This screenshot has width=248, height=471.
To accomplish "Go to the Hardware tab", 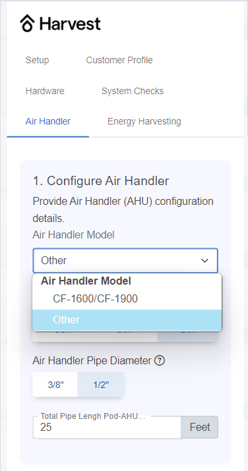I will tap(45, 91).
